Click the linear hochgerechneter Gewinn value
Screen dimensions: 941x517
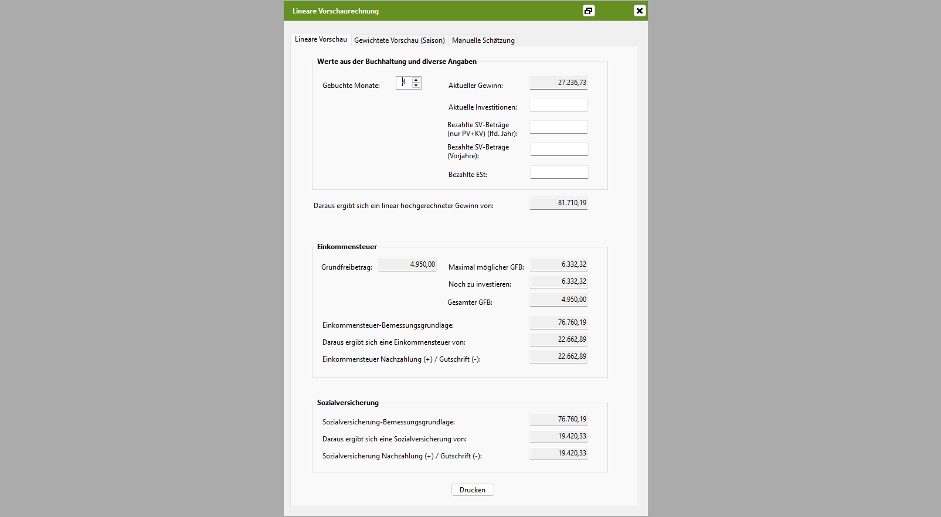tap(559, 203)
